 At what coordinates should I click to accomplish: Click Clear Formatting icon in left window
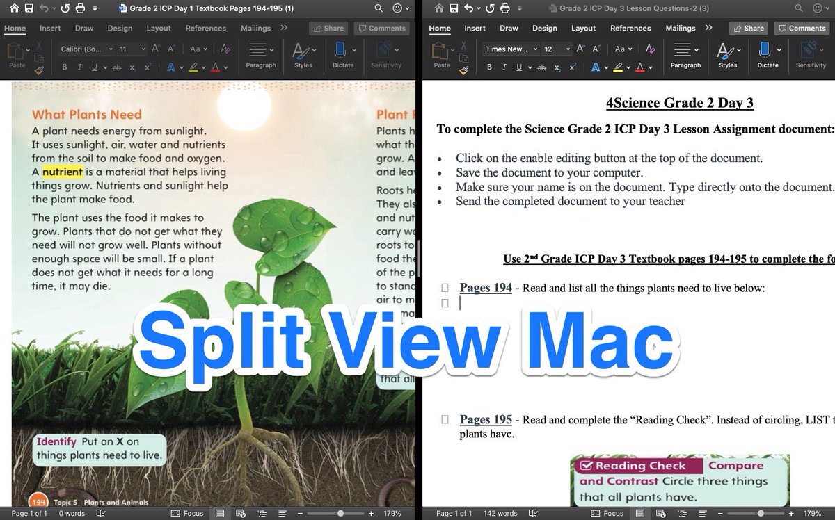[225, 49]
